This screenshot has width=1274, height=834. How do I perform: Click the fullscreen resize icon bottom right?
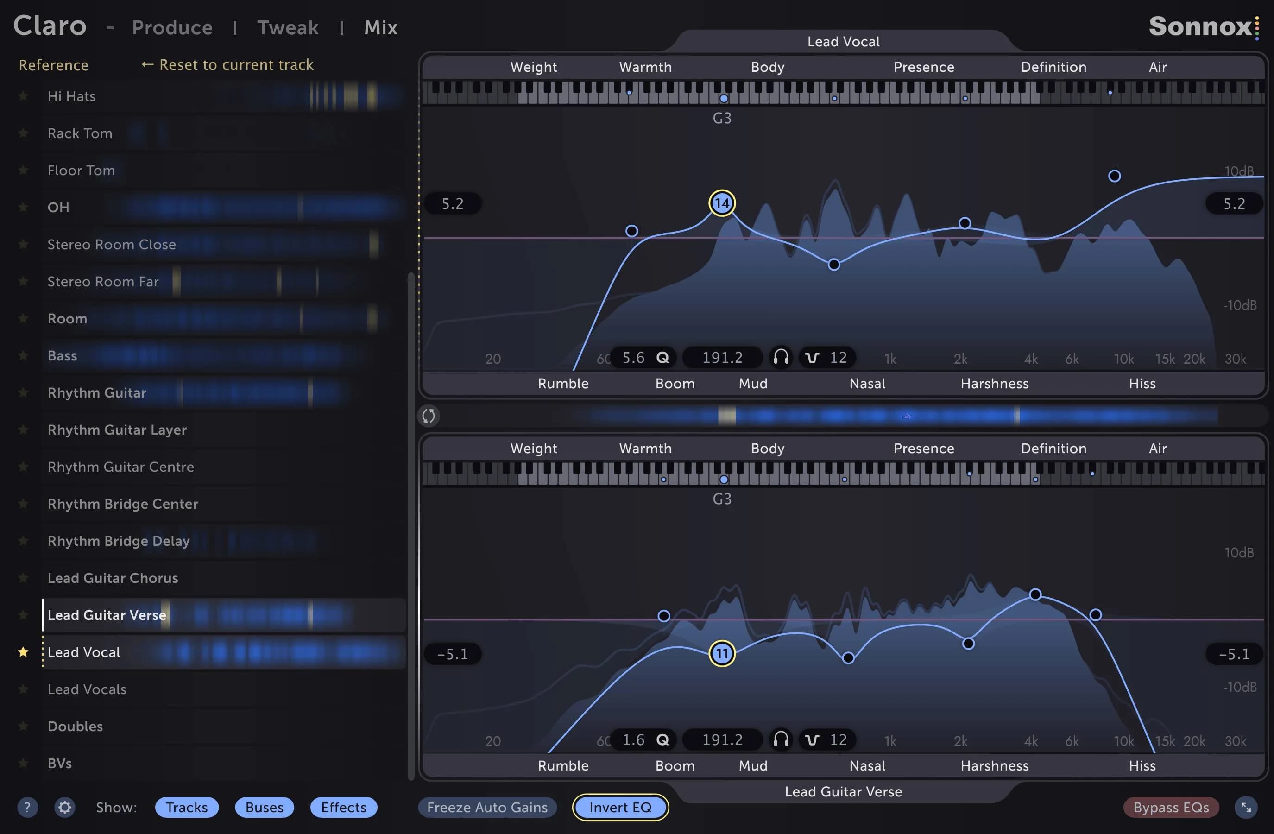coord(1247,807)
